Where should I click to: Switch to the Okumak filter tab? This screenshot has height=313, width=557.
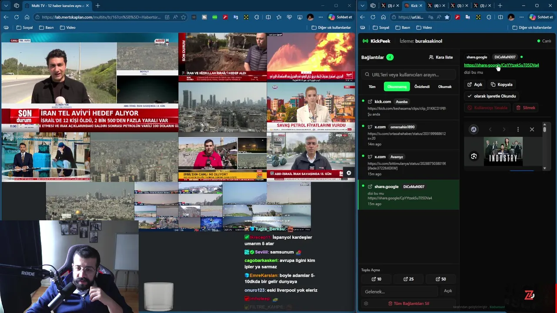(445, 87)
